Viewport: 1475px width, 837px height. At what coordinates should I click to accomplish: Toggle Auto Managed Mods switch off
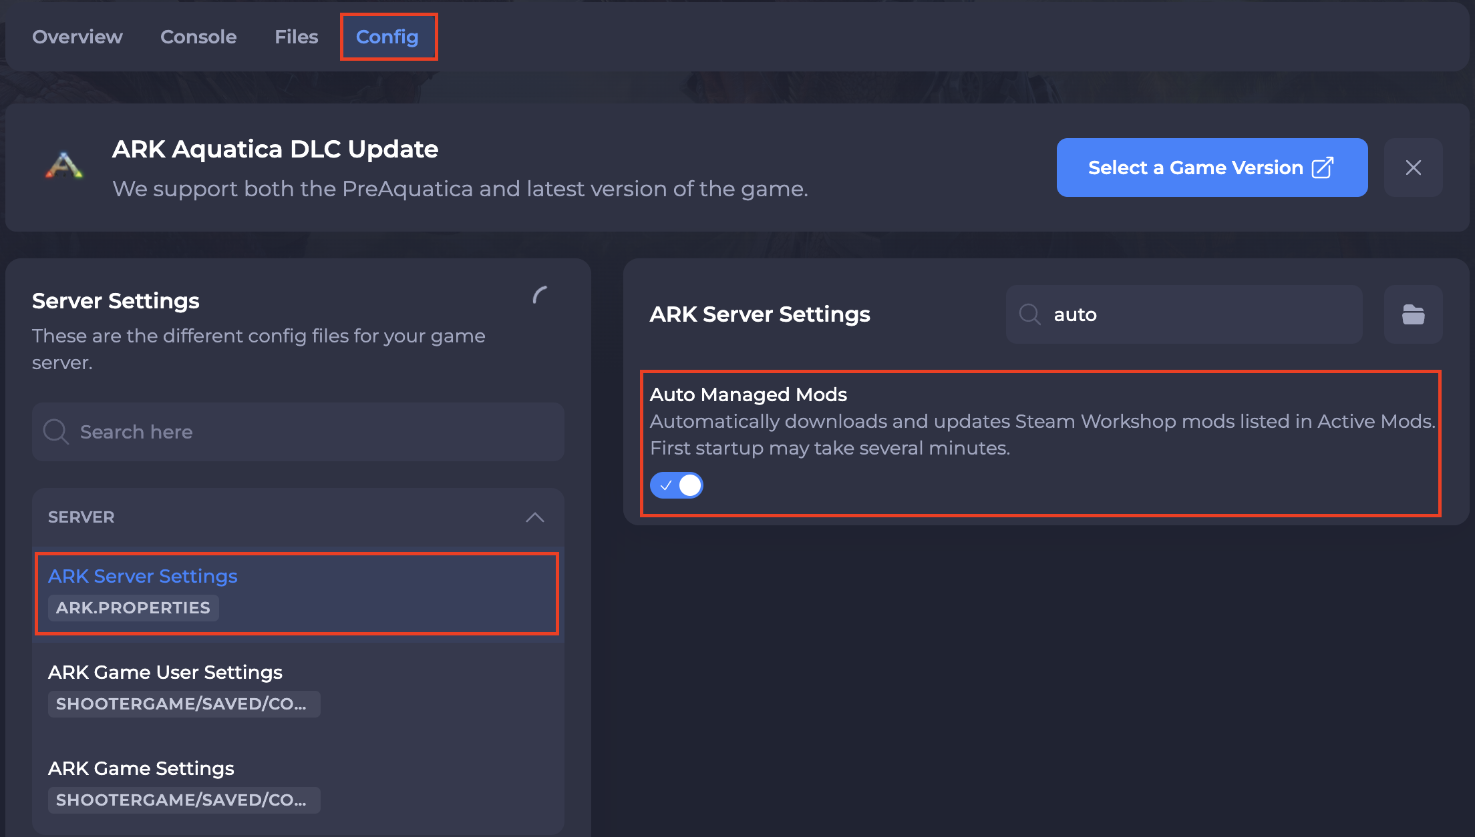point(676,485)
